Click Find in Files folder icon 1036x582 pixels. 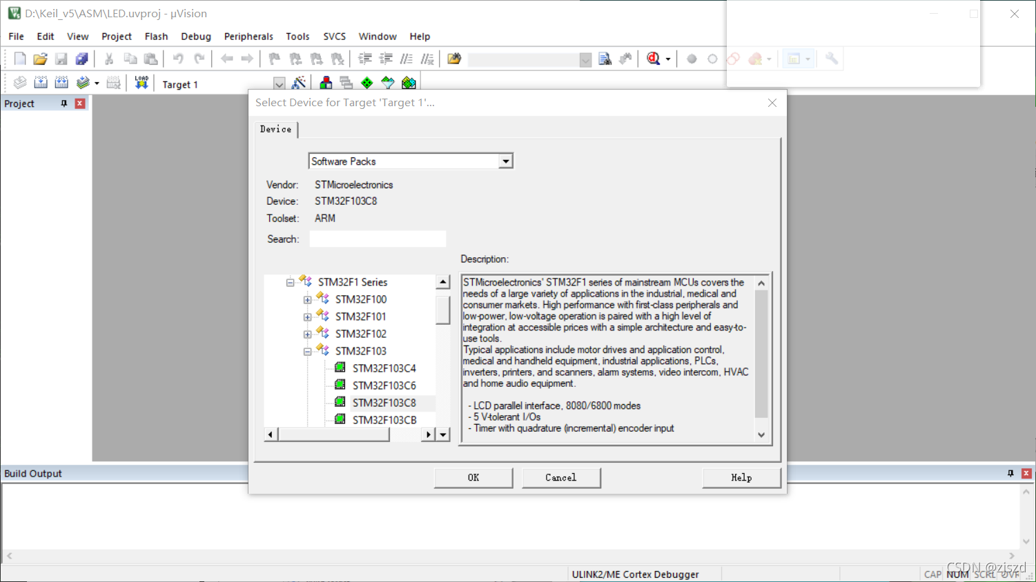point(454,59)
